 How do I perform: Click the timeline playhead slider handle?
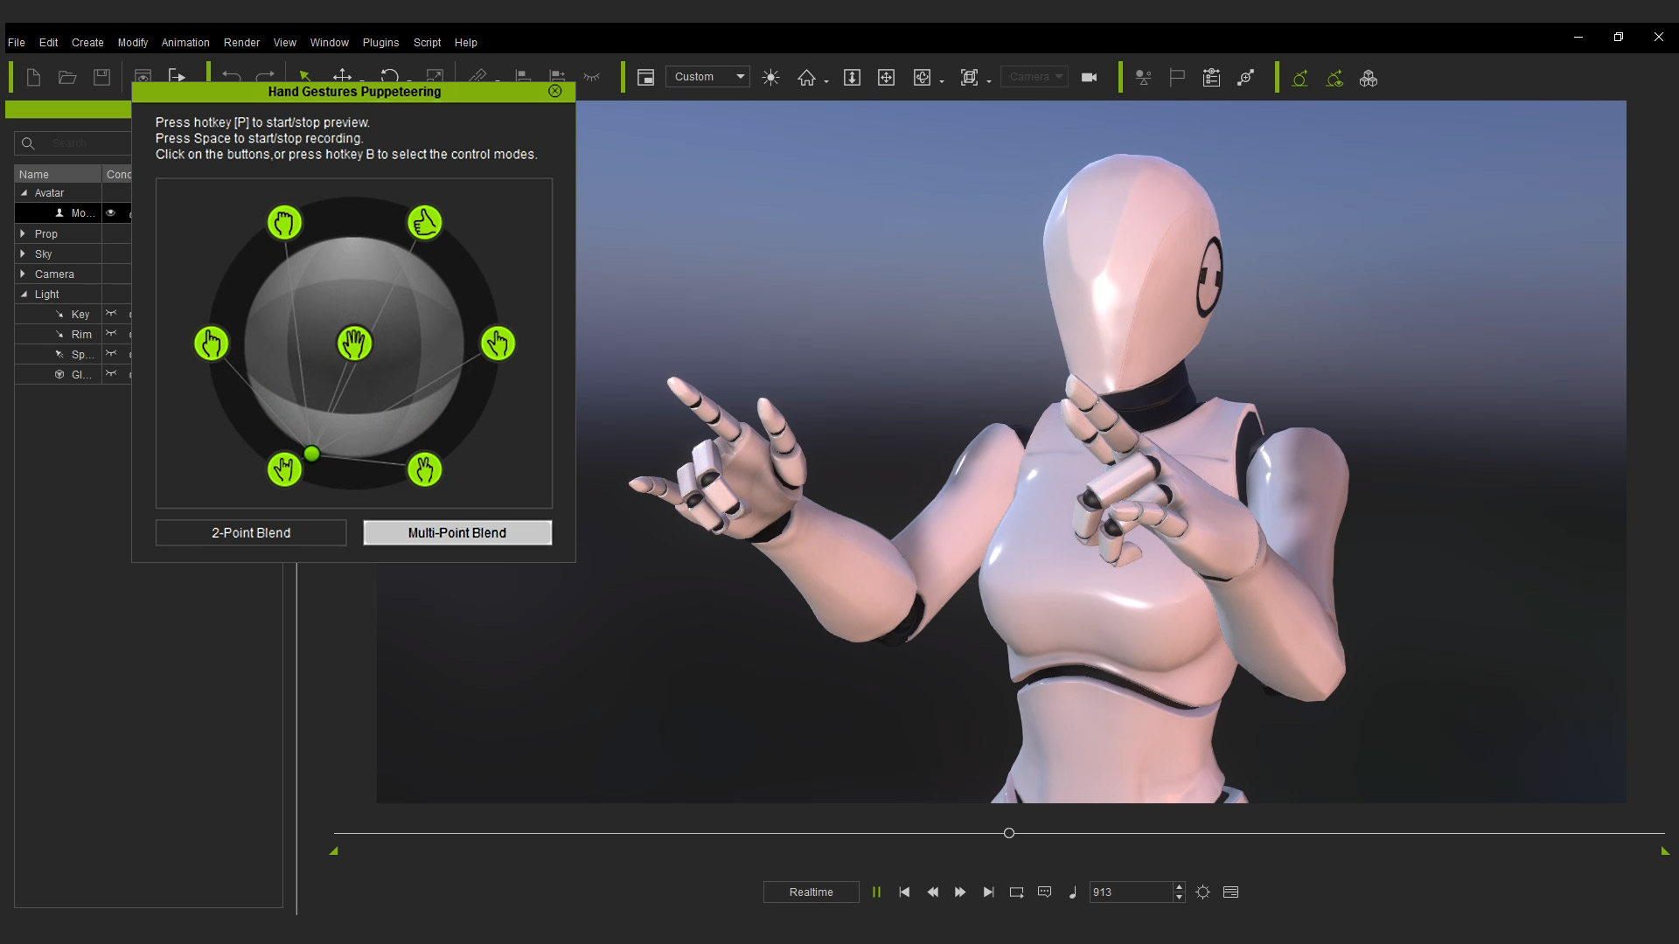[1009, 833]
